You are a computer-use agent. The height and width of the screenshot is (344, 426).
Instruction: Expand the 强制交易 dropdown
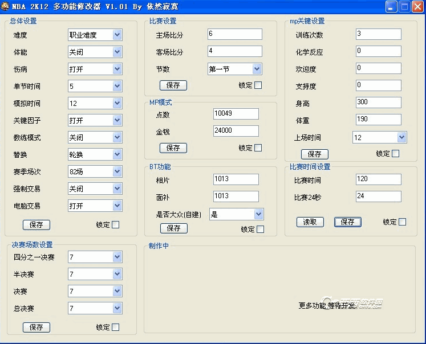pos(95,189)
